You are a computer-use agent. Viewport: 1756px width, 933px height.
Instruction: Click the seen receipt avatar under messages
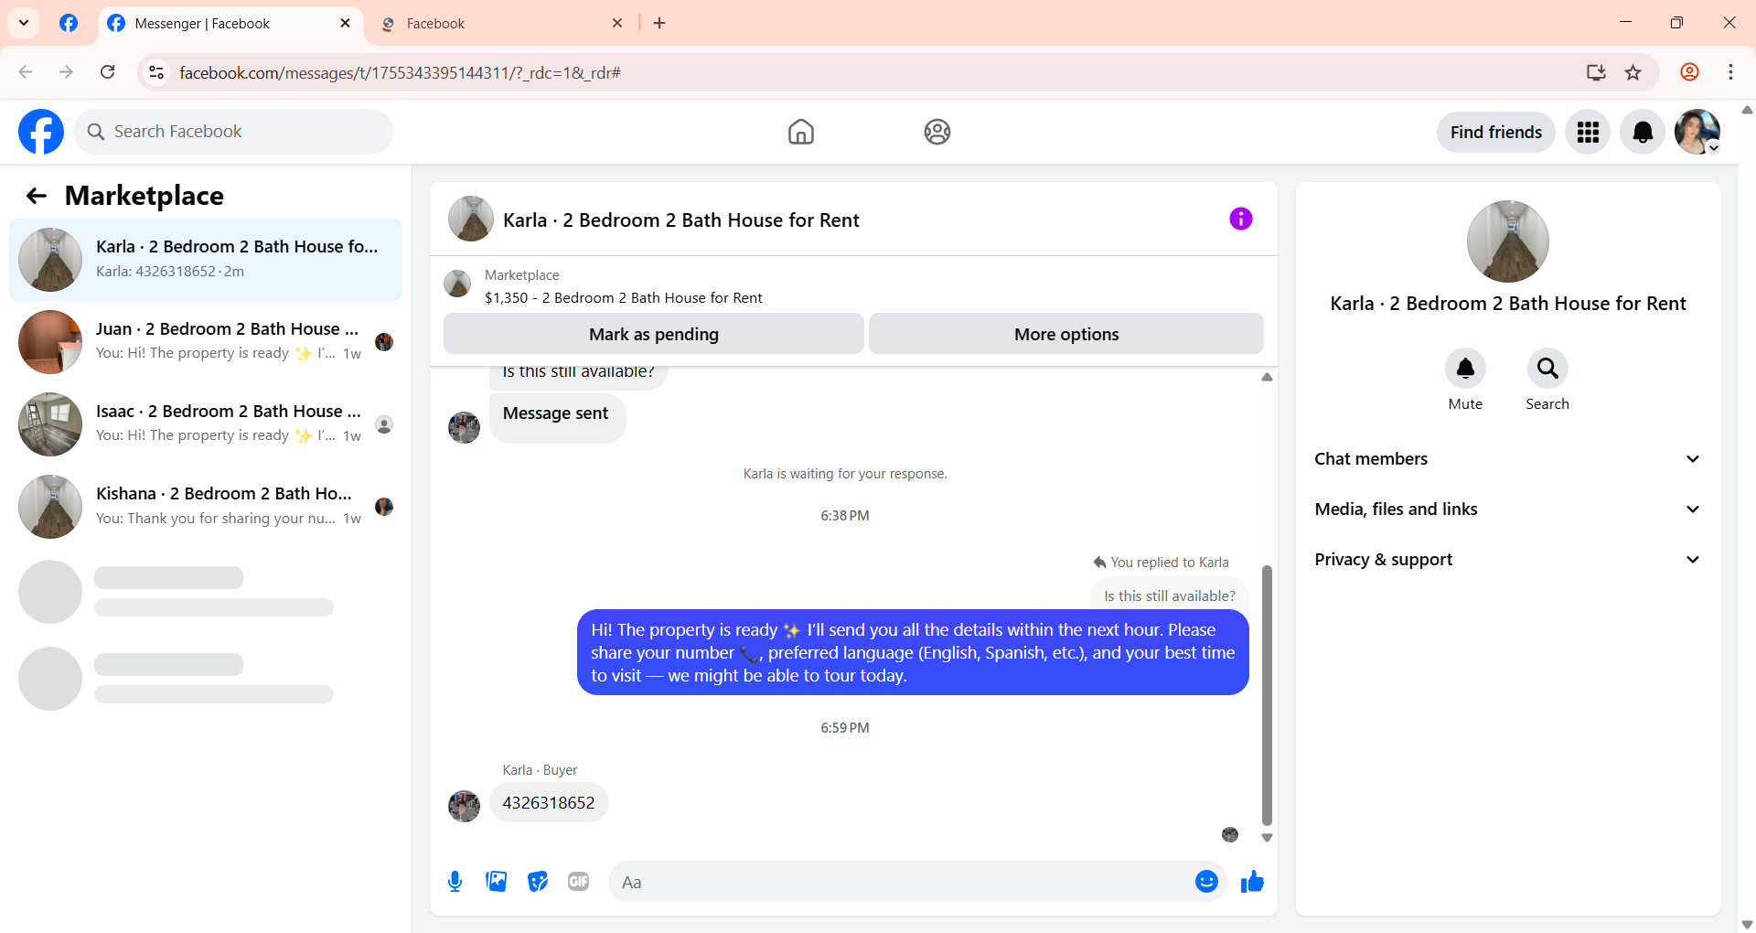[1230, 834]
